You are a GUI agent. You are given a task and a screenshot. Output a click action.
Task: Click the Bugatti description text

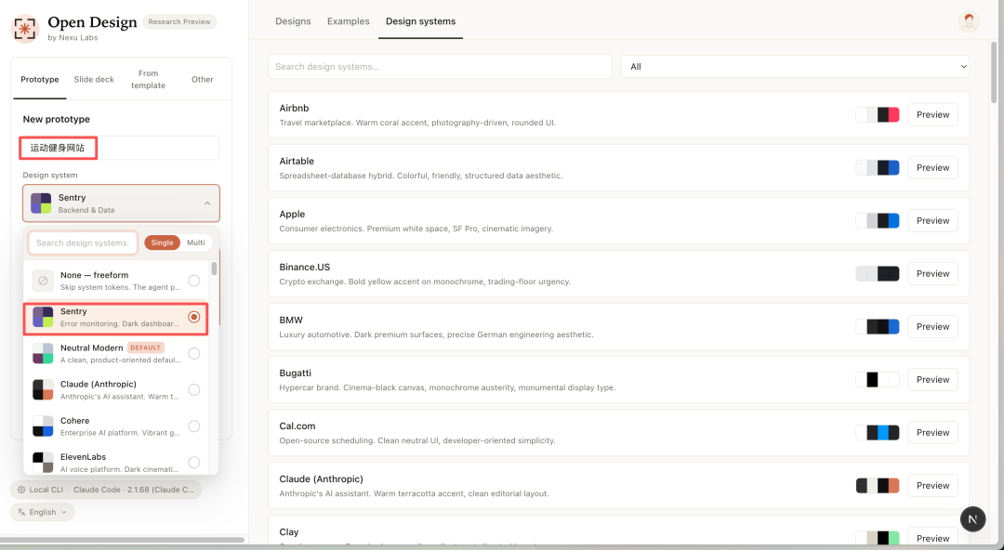coord(447,387)
